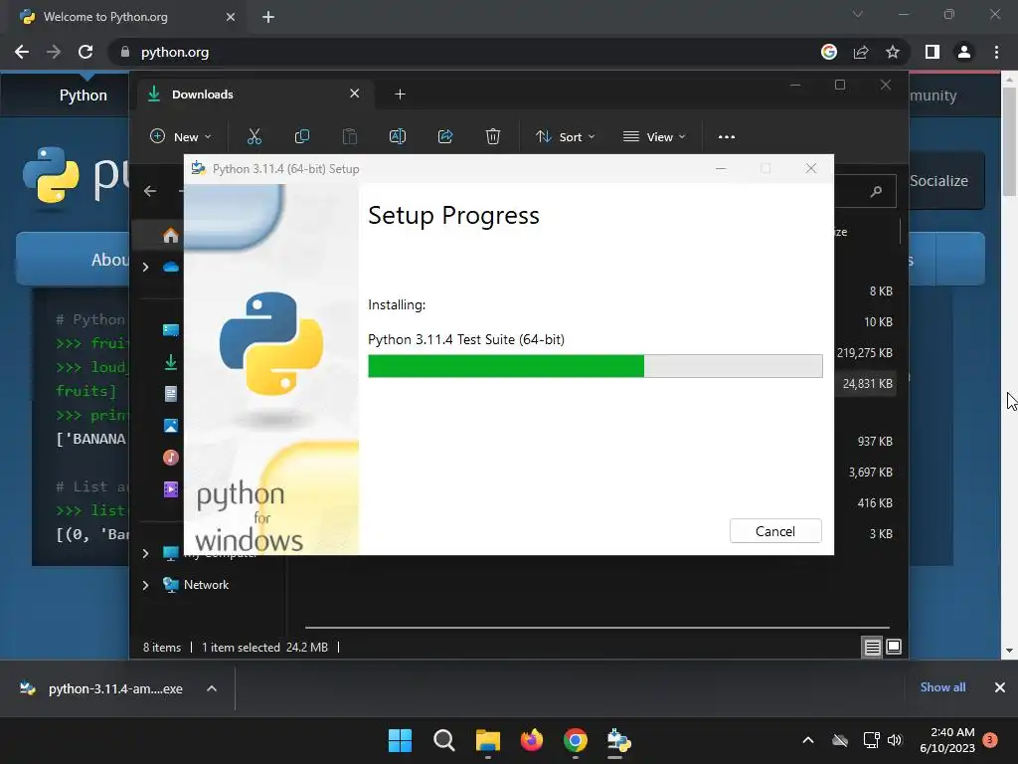Open the See more ellipsis menu
Viewport: 1018px width, 764px height.
point(727,136)
